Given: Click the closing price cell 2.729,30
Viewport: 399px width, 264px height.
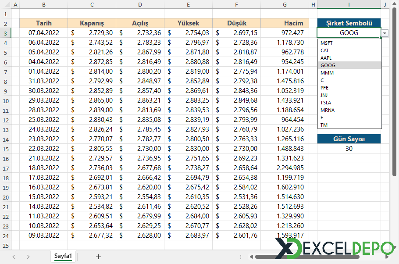Looking at the screenshot, I should 92,33.
